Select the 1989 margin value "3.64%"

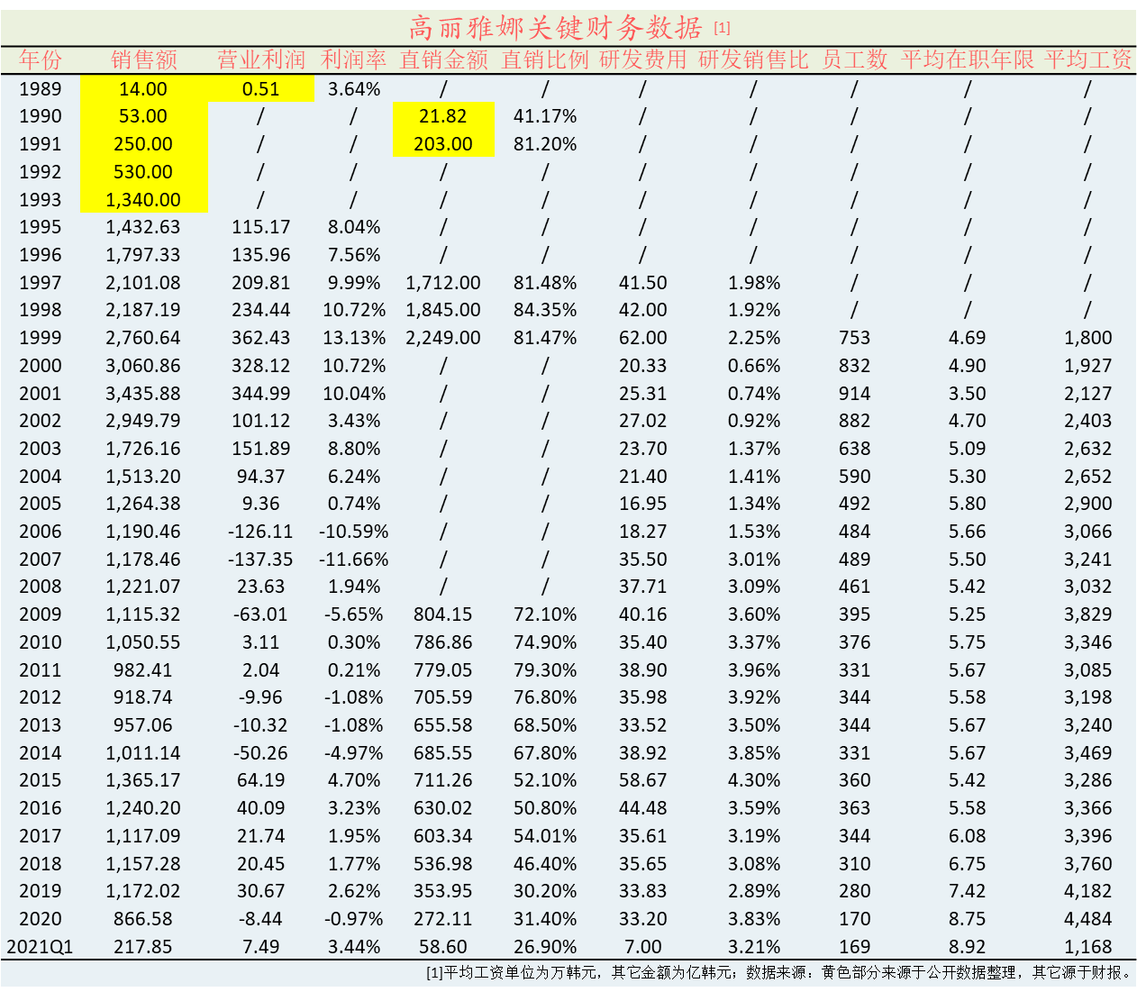(354, 89)
